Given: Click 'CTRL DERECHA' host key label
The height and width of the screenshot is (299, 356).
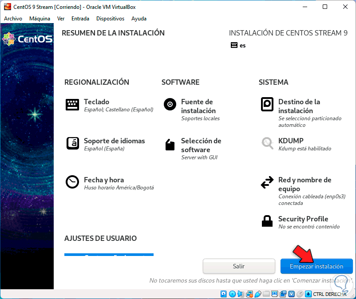Looking at the screenshot, I should (x=330, y=294).
